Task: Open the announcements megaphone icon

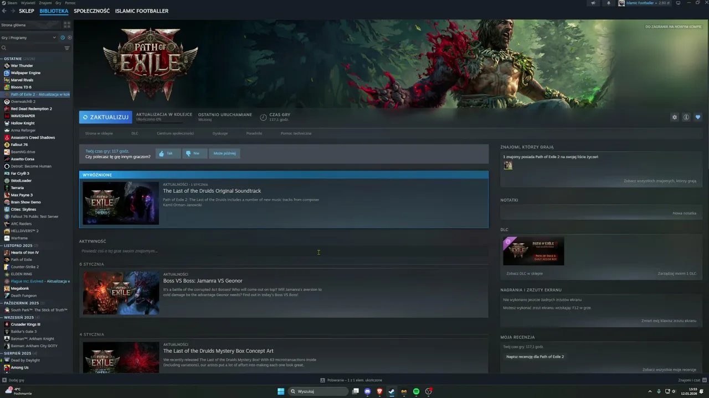Action: click(x=593, y=3)
